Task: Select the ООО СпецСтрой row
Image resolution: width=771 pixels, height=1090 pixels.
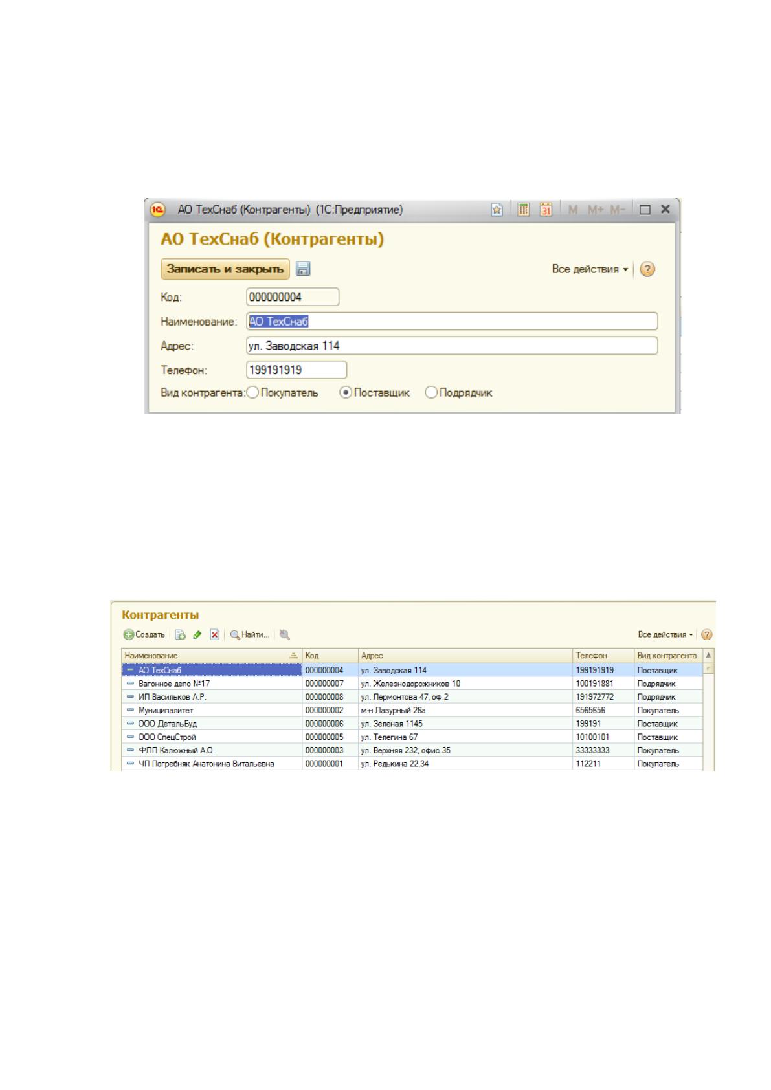Action: 412,737
